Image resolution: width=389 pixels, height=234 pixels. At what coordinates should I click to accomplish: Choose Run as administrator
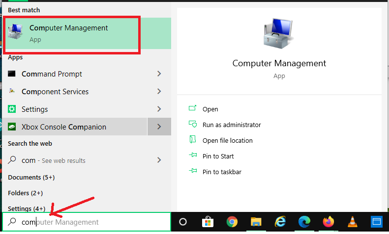click(232, 125)
